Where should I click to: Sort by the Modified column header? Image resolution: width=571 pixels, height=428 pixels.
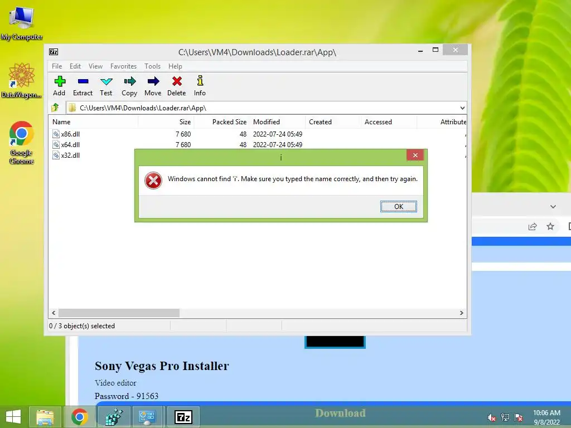278,122
